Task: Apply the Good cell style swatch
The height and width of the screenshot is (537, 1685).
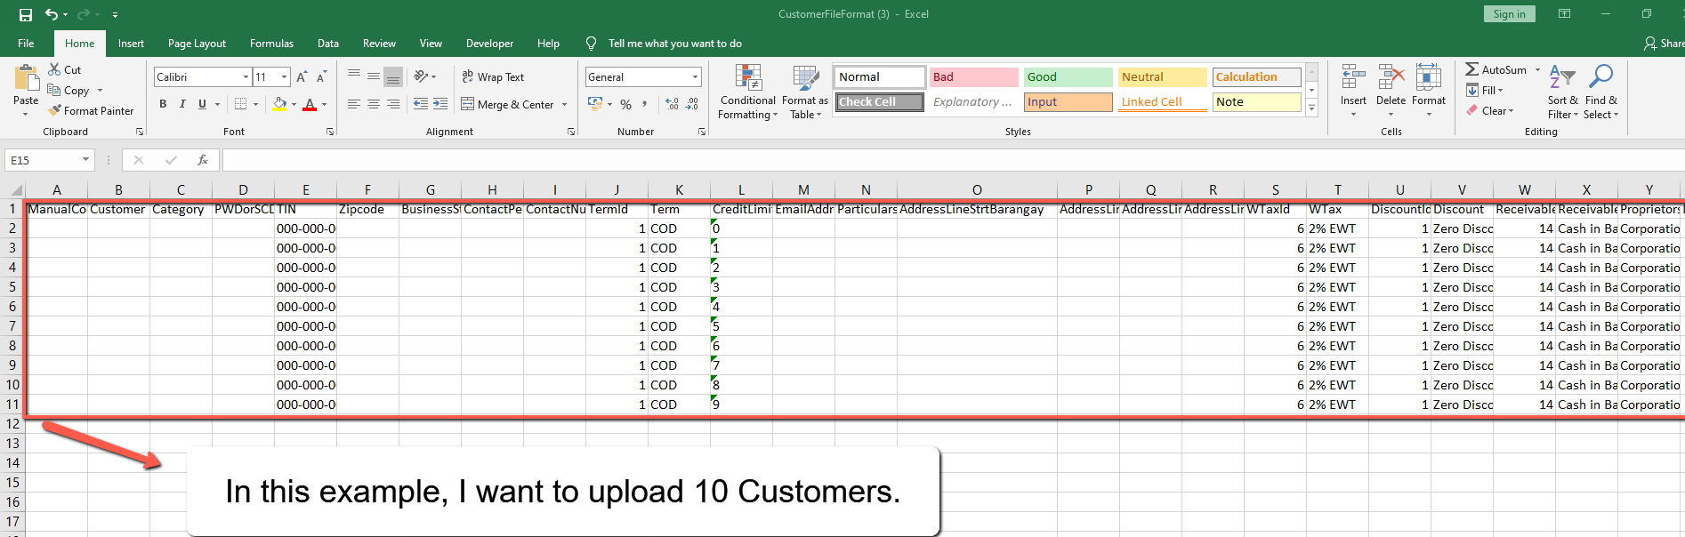Action: (x=1068, y=77)
